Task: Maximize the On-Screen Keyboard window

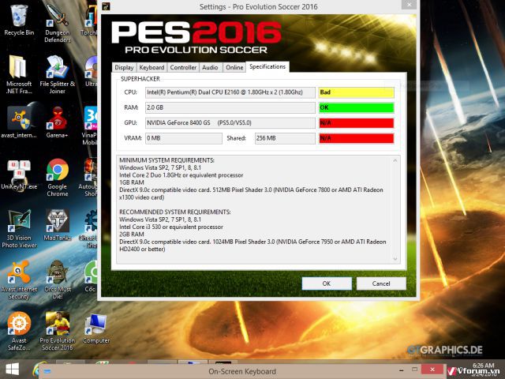Action: click(415, 370)
